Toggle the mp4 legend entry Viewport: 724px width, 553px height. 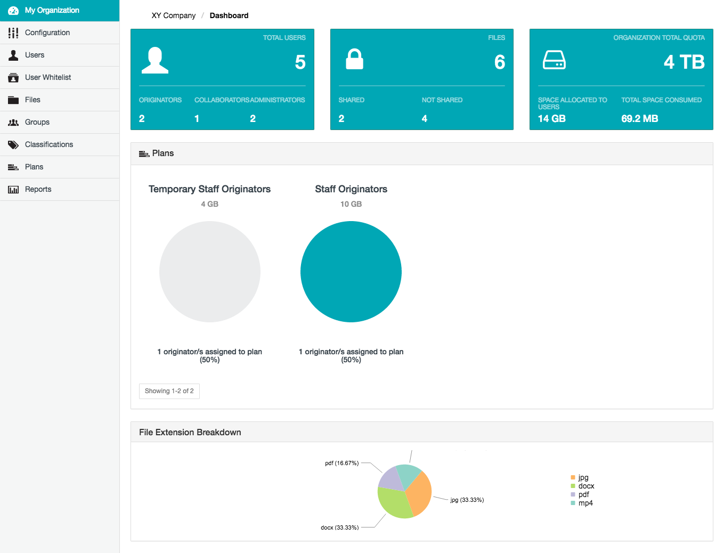585,503
